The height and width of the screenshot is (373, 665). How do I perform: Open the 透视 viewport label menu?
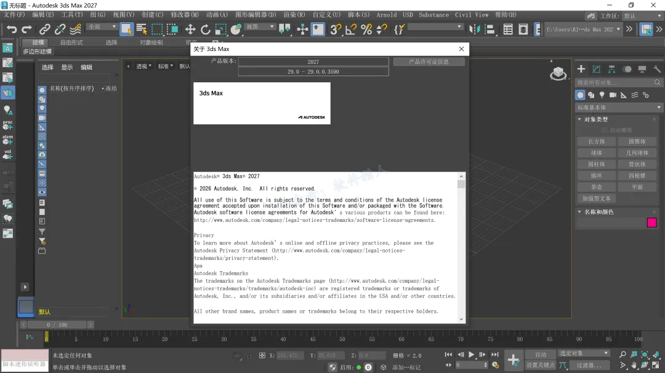(143, 66)
